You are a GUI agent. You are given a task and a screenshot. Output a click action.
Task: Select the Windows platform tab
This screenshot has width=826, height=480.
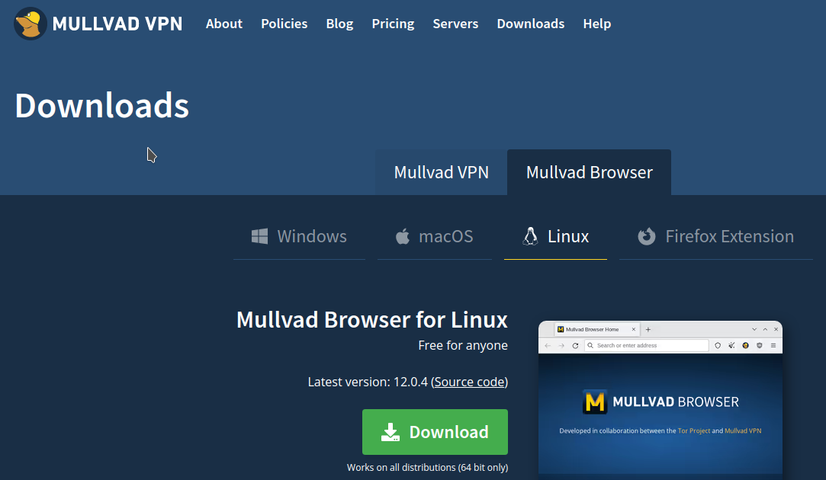(x=299, y=236)
